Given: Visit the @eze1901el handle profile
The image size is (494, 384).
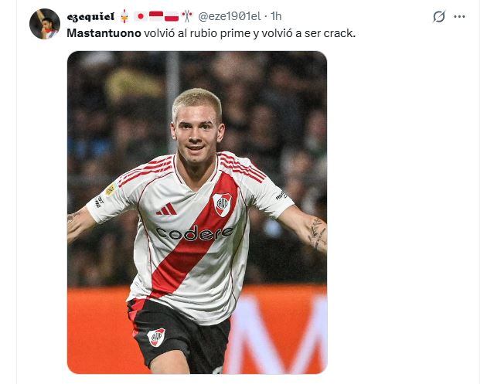Looking at the screenshot, I should click(x=230, y=16).
